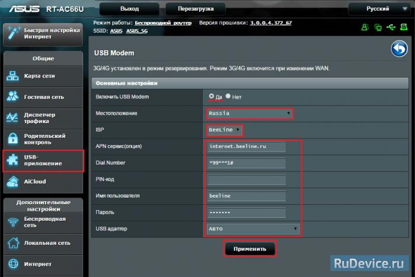Click the USB Modem page title
The image size is (415, 277).
tap(114, 53)
